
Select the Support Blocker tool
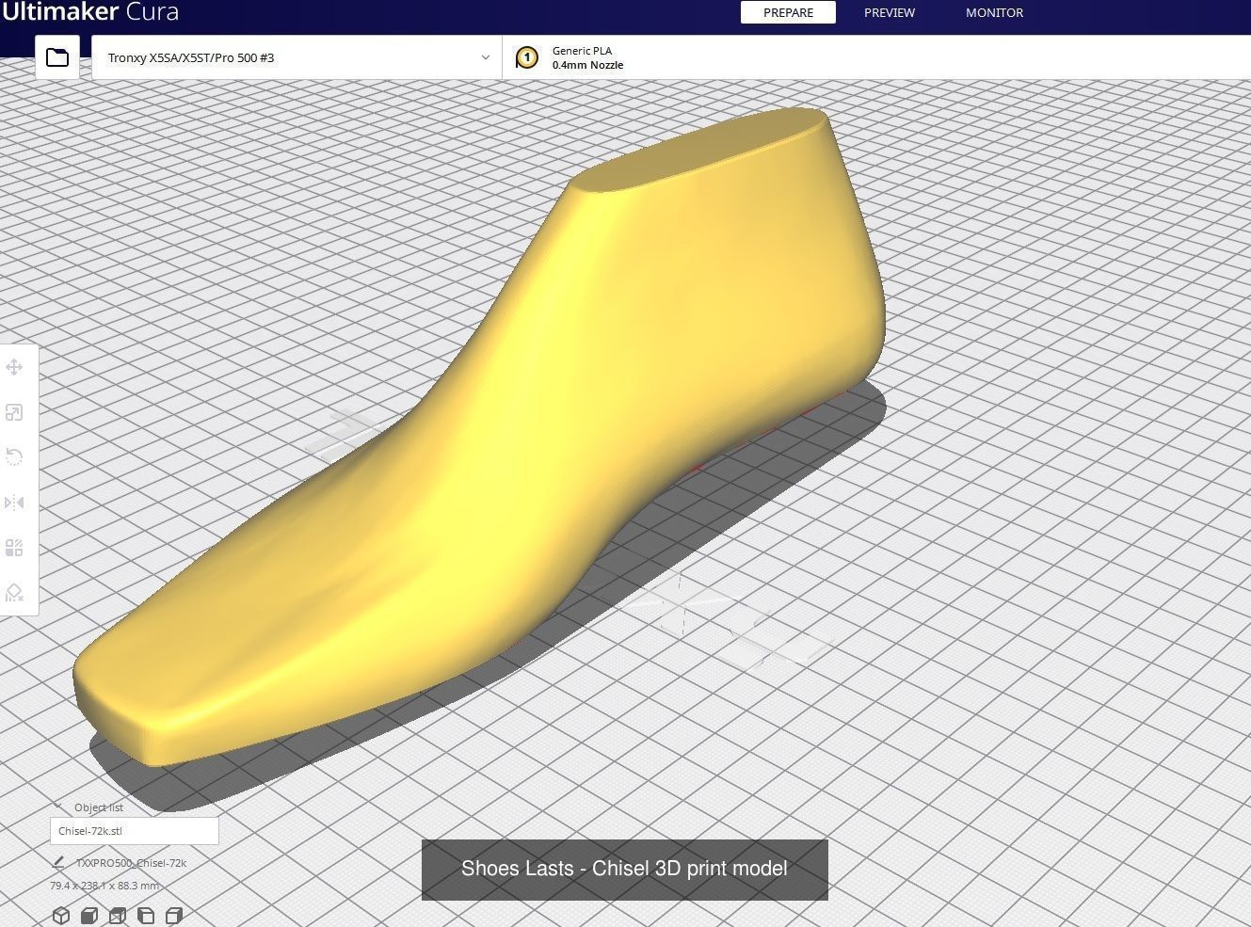pyautogui.click(x=14, y=593)
